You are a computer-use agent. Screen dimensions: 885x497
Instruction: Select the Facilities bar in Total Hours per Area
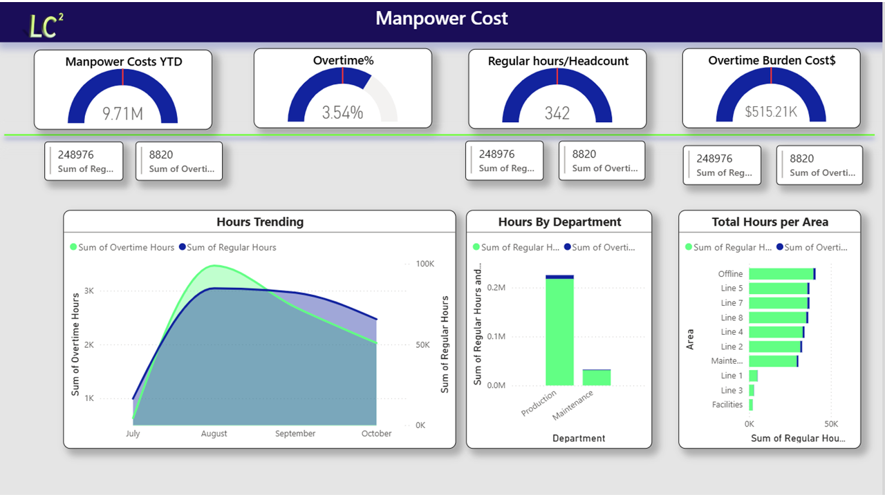pyautogui.click(x=751, y=405)
